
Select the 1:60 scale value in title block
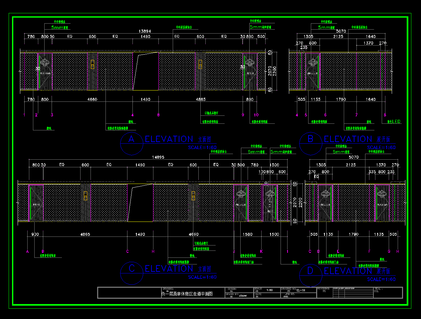270,290
